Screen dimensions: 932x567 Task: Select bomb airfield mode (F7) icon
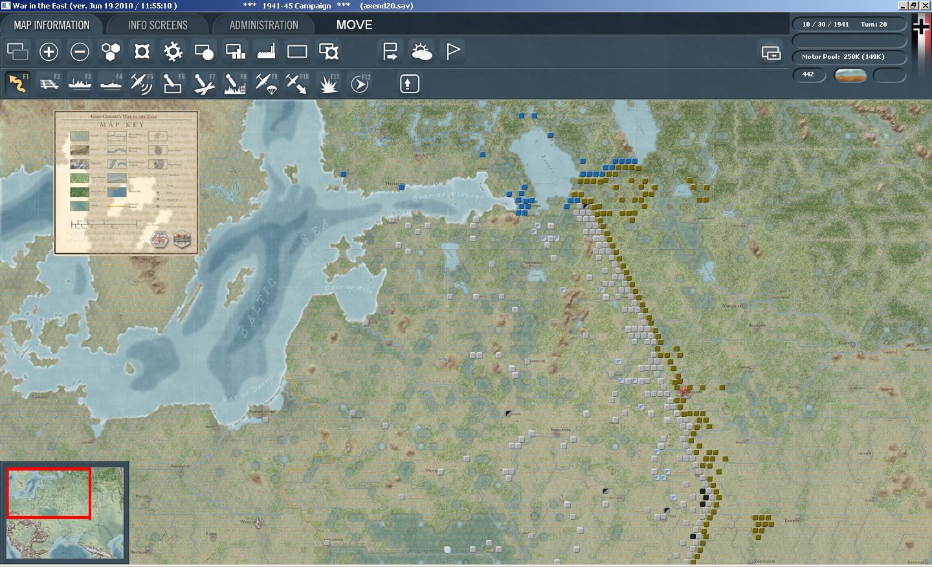pyautogui.click(x=204, y=83)
